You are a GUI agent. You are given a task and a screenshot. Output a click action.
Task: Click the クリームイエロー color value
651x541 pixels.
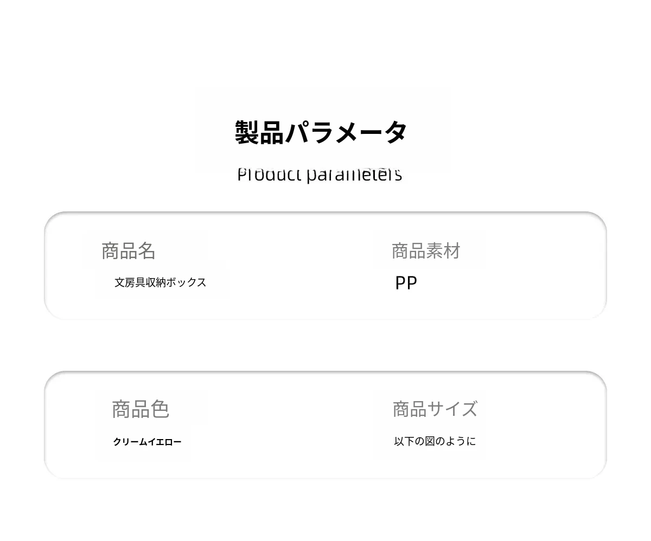tap(147, 442)
